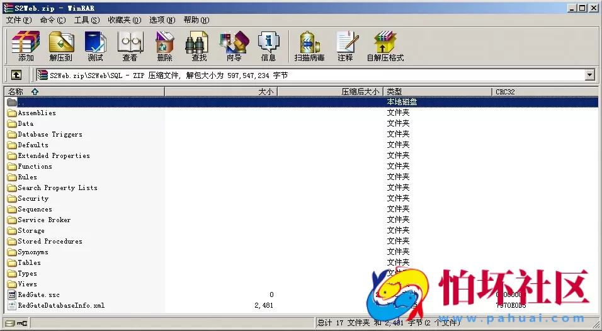This screenshot has width=602, height=331.
Task: Click the Comment (注释) toolbar icon
Action: pyautogui.click(x=347, y=46)
